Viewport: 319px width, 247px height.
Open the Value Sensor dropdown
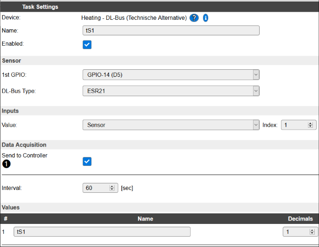coord(171,125)
